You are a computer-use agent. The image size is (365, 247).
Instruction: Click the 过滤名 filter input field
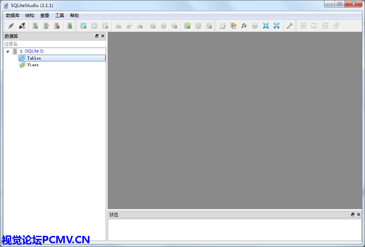[54, 44]
